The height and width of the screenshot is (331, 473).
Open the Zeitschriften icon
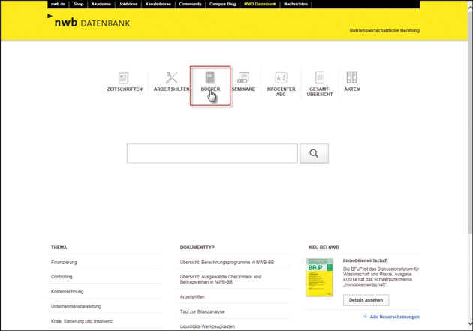(x=124, y=78)
